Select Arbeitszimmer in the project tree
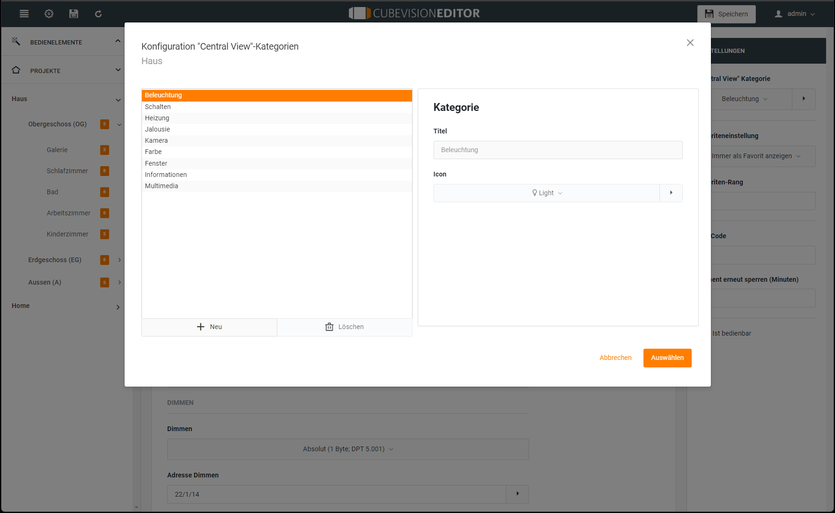Screen dimensions: 835x513 click(68, 213)
